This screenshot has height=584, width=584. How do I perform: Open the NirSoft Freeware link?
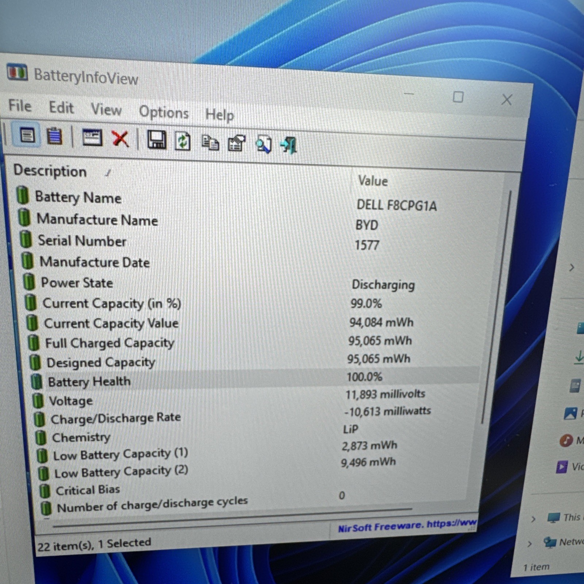407,526
